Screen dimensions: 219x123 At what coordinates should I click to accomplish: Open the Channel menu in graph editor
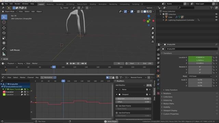(30, 78)
